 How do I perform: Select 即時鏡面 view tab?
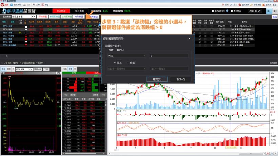point(43,17)
